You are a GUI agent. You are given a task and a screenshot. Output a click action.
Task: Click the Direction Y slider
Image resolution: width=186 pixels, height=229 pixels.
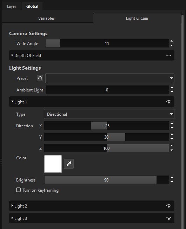107,137
